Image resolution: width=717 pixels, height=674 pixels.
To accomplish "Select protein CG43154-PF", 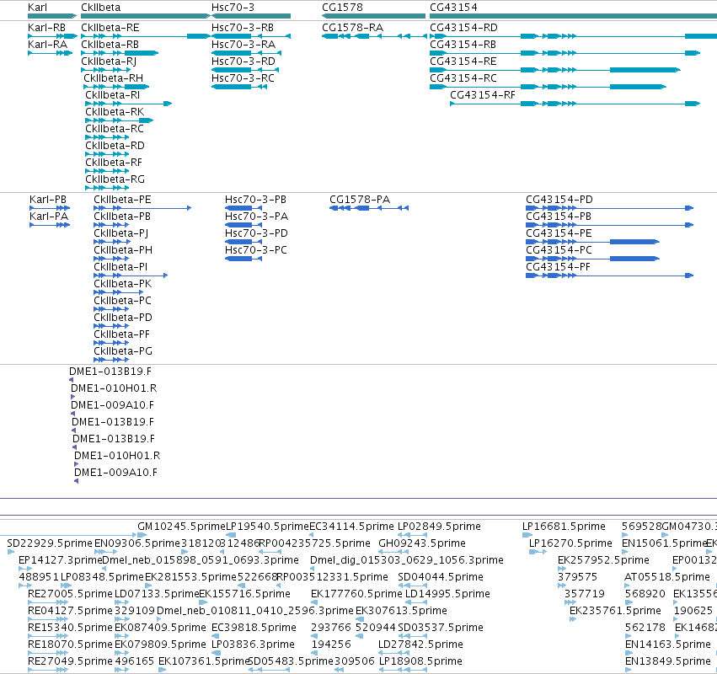I will [x=609, y=275].
